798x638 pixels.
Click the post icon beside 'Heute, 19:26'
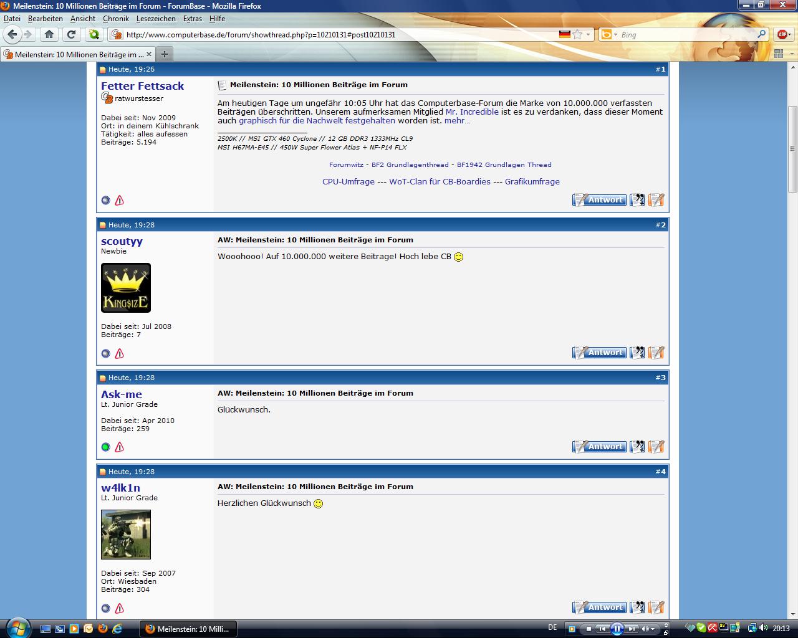[103, 69]
